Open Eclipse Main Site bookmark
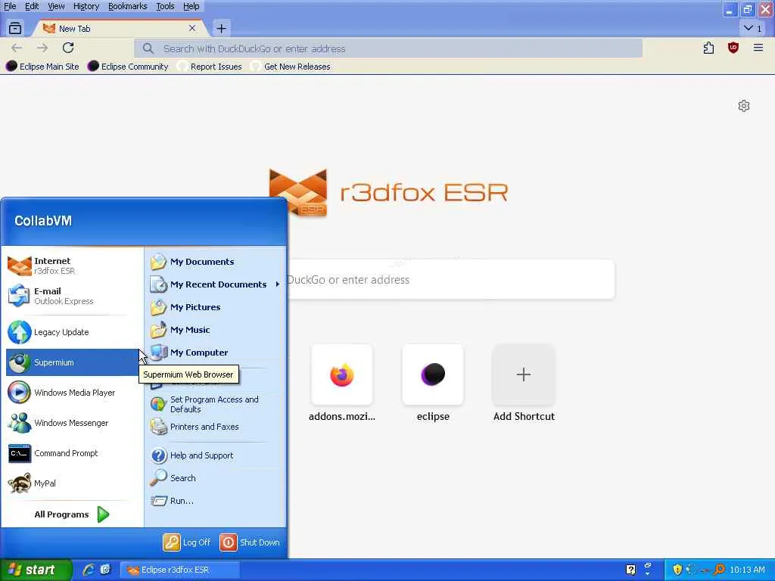 pyautogui.click(x=42, y=67)
